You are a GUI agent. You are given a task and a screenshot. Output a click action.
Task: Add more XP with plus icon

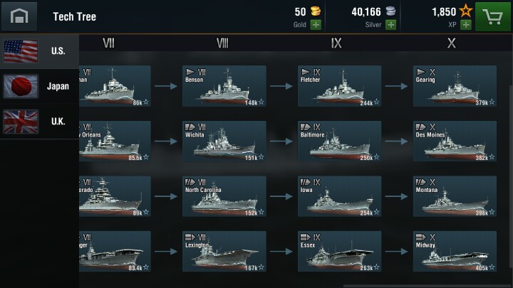pos(467,25)
